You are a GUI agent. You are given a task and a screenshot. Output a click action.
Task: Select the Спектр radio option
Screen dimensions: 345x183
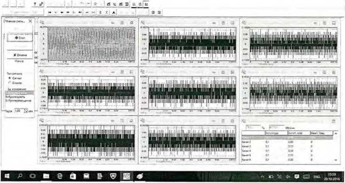[x=9, y=82]
